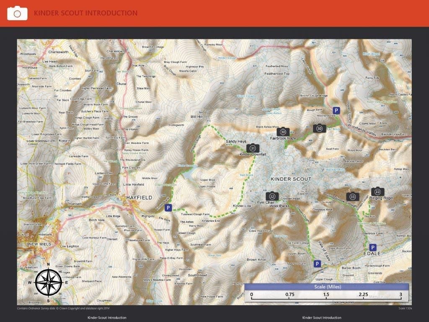Click the bottom-right Kinder Scout Introduction caption
The image size is (429, 322).
coord(321,318)
